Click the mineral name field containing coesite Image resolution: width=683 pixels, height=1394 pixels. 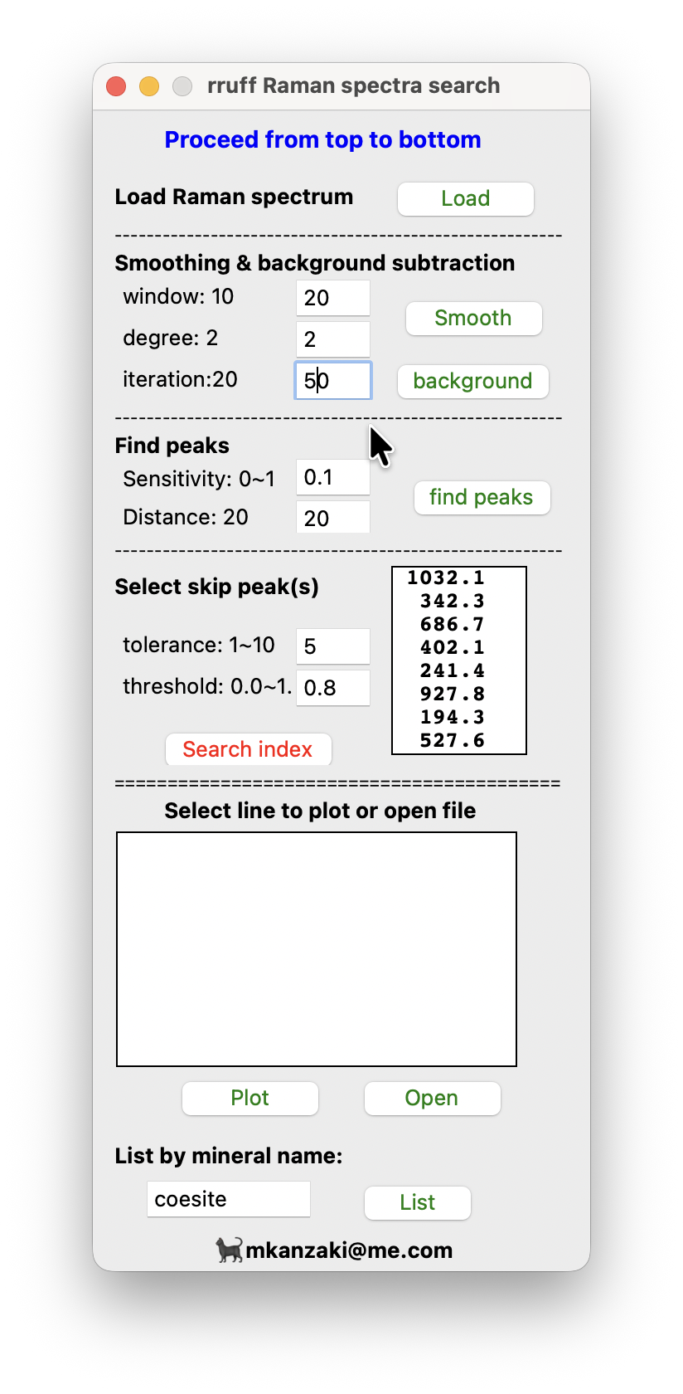click(228, 1200)
